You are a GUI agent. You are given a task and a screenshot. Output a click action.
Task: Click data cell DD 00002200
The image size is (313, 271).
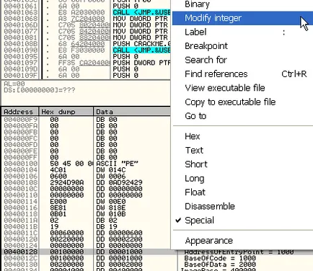119,239
